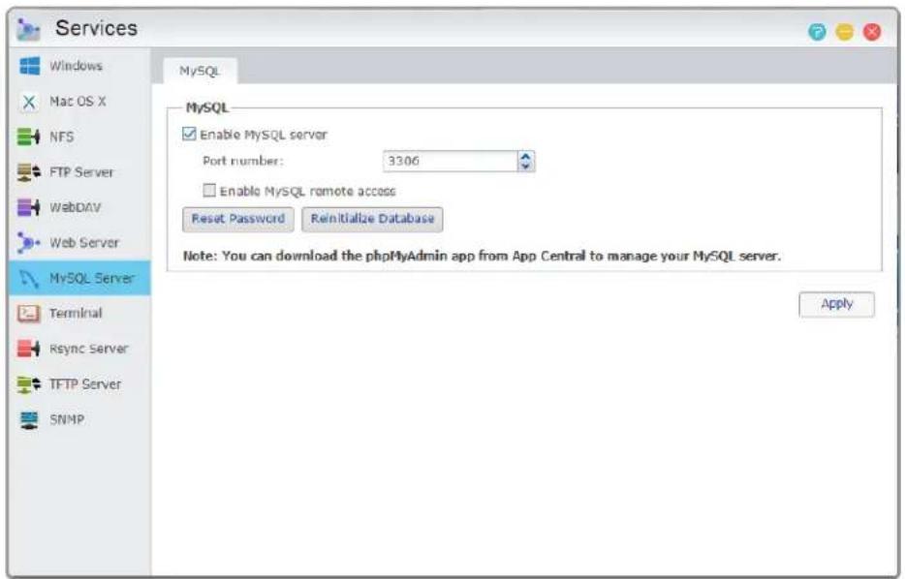Open help with the blue question icon
This screenshot has width=905, height=579.
pos(817,32)
